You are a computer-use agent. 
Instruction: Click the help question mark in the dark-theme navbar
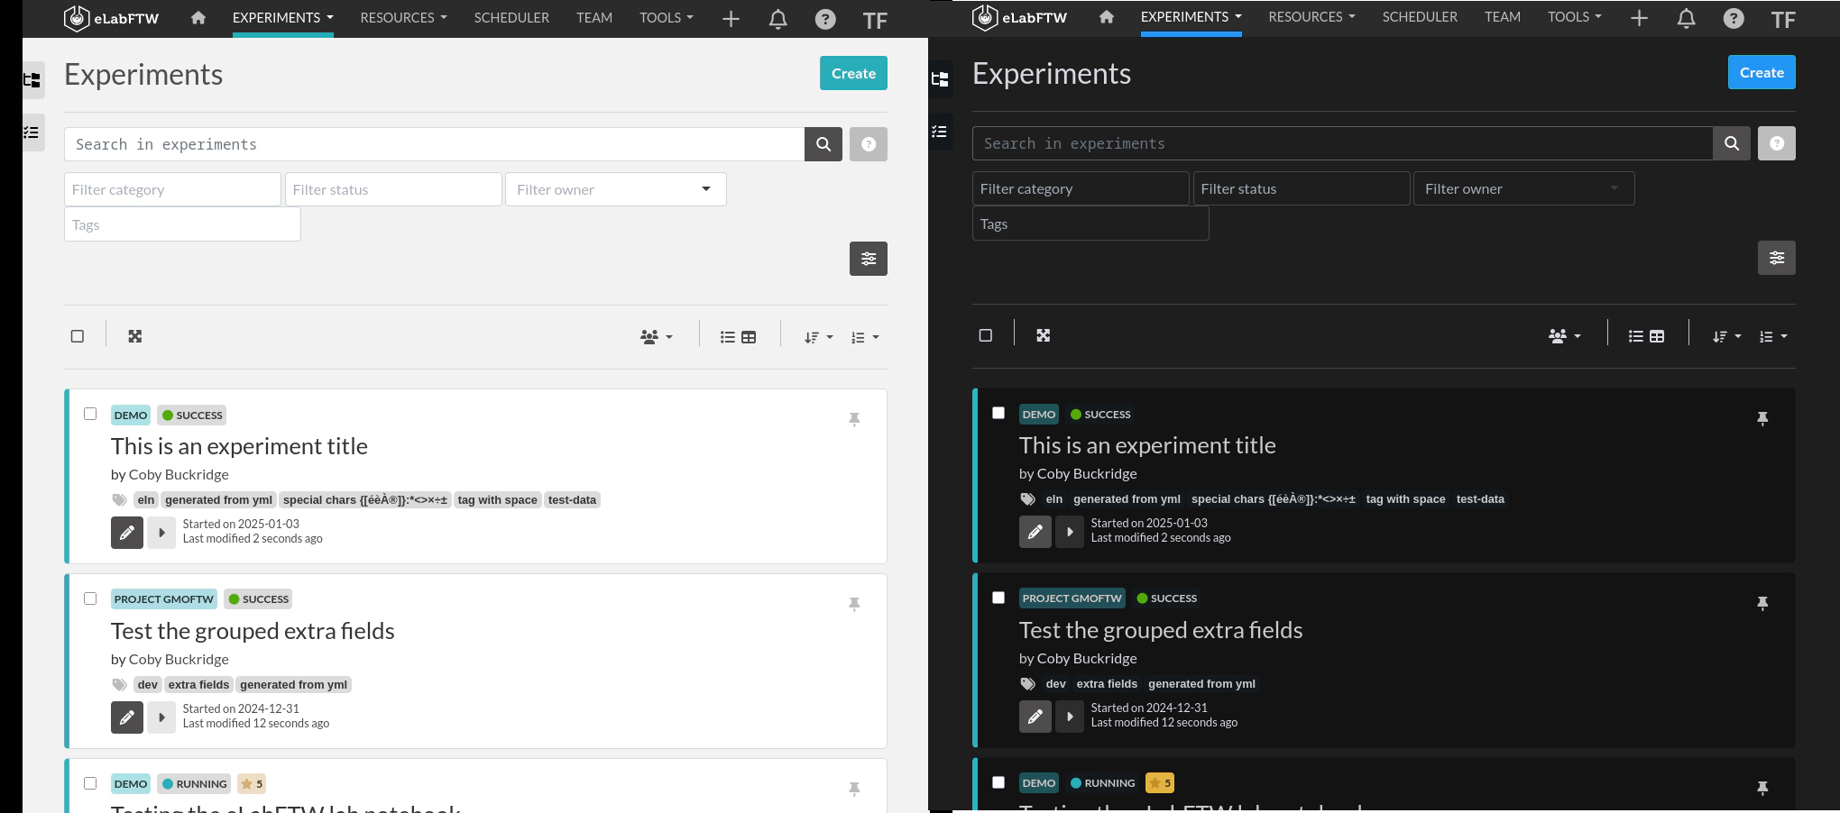[1733, 18]
